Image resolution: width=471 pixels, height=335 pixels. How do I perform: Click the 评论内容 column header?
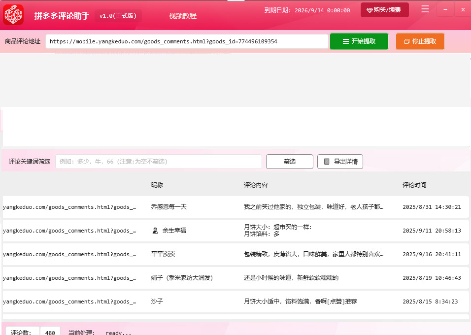pyautogui.click(x=256, y=185)
